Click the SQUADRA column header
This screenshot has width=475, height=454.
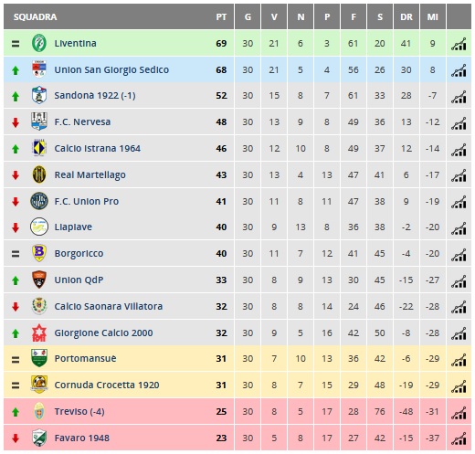(35, 16)
